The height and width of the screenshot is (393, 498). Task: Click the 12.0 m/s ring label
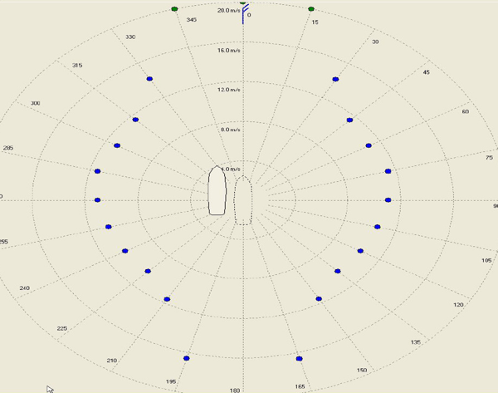click(229, 90)
